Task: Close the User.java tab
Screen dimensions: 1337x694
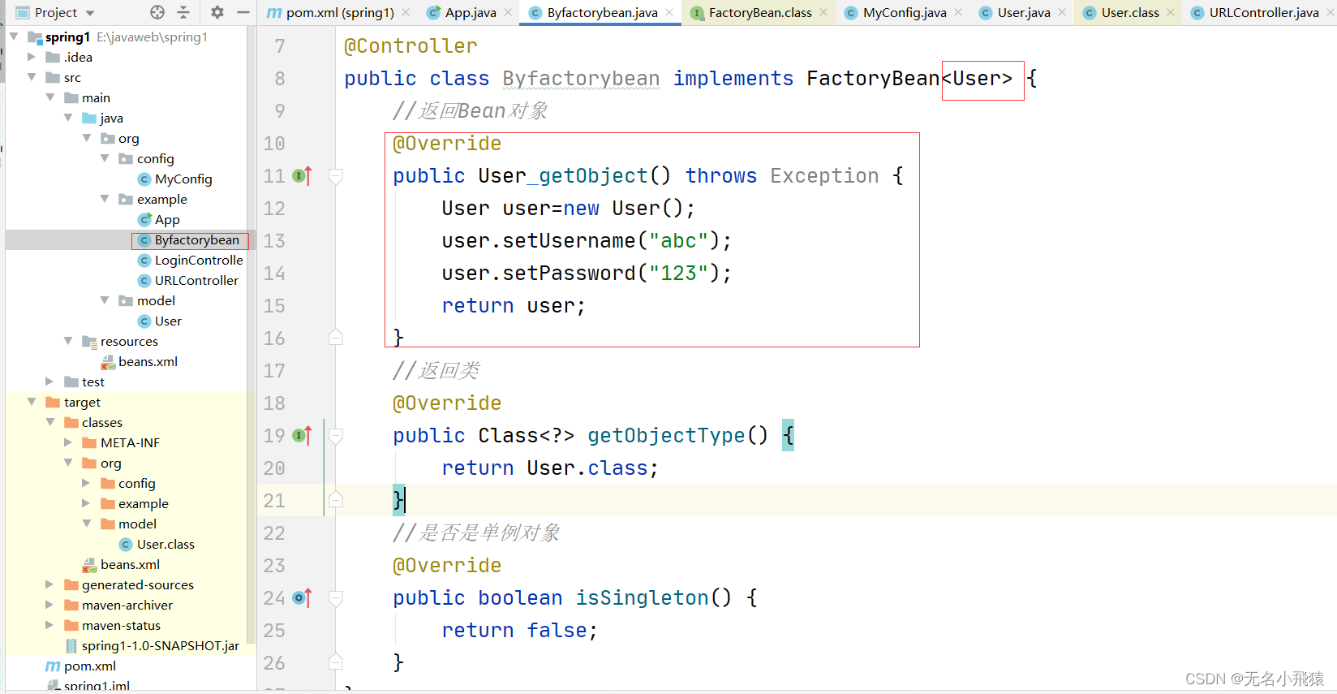Action: pos(1062,12)
